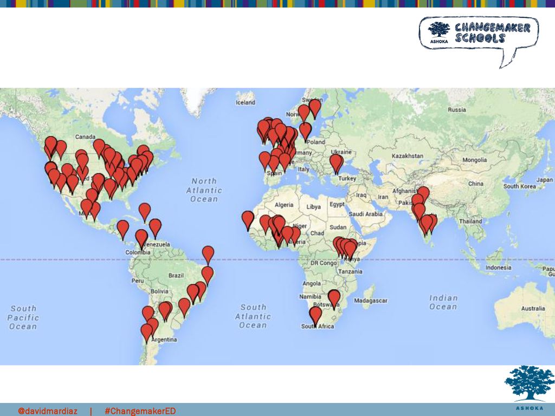Click the Iraq label on the map
Screen dimensions: 555x416
point(361,195)
